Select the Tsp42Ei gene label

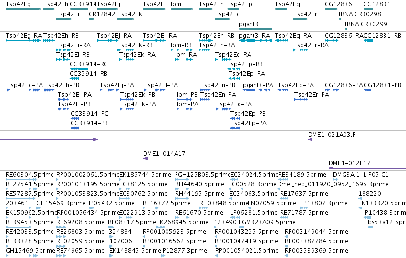(x=68, y=14)
